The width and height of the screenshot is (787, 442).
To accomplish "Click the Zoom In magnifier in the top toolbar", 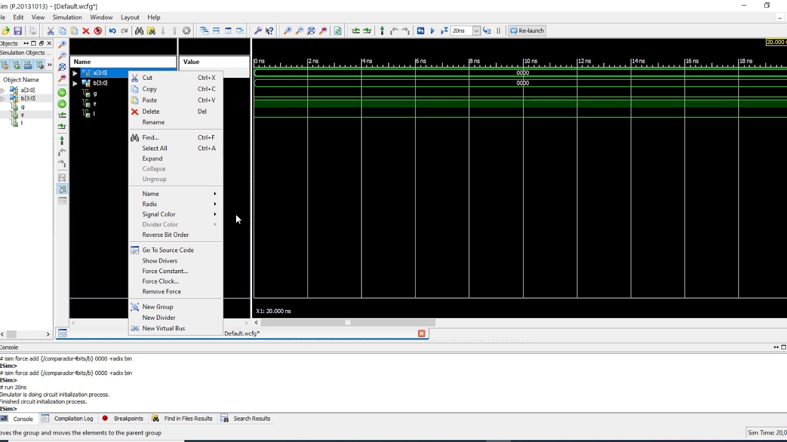I will tap(287, 31).
